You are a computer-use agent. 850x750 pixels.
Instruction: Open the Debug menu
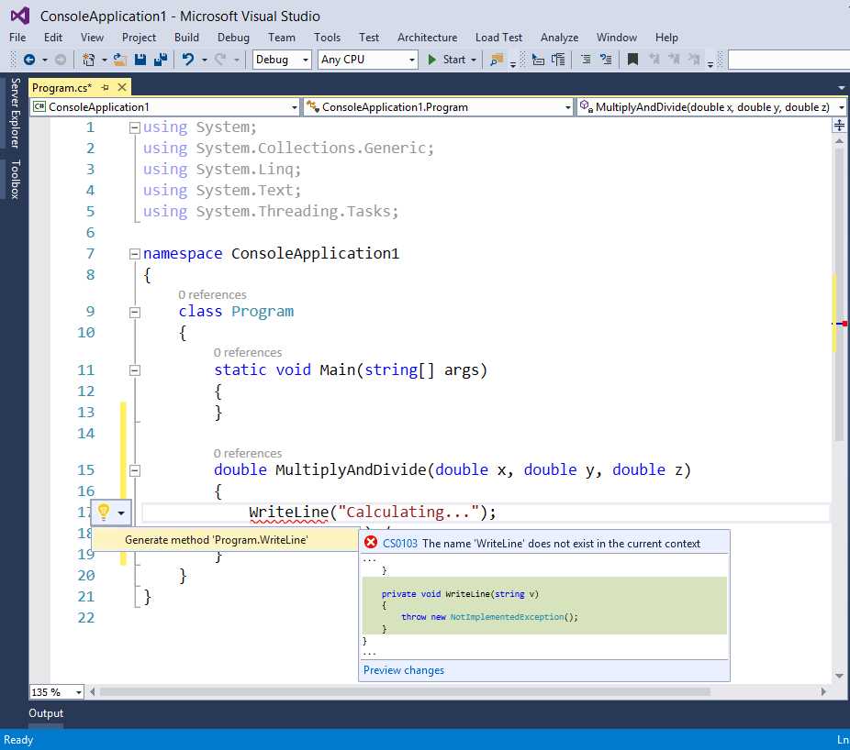pyautogui.click(x=233, y=38)
